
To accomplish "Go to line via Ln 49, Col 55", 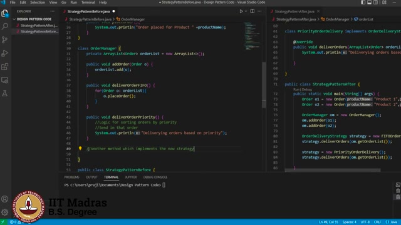I will coord(328,222).
